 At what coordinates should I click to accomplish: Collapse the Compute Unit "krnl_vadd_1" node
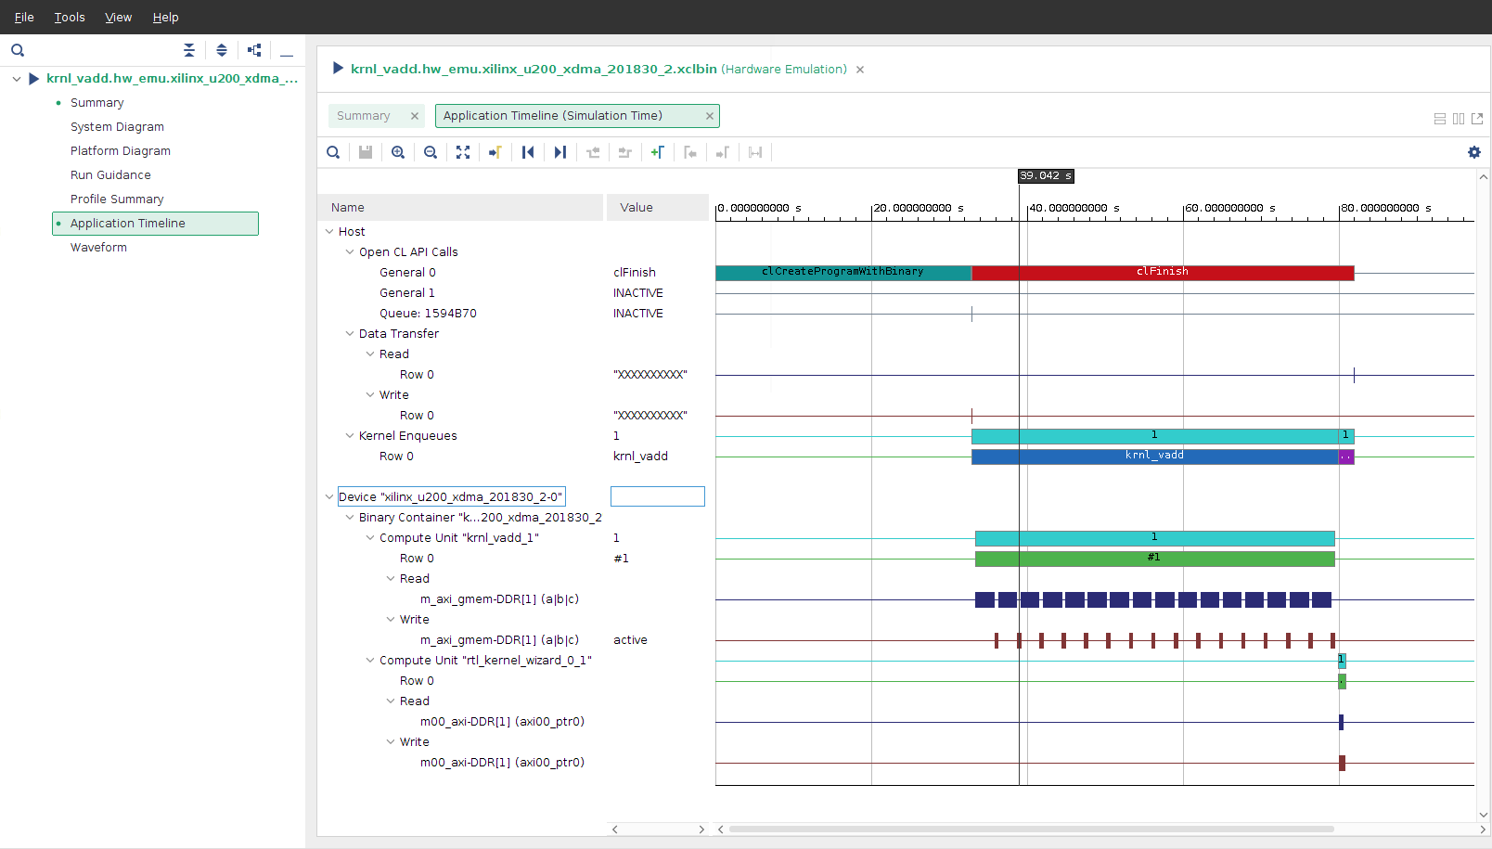click(370, 538)
